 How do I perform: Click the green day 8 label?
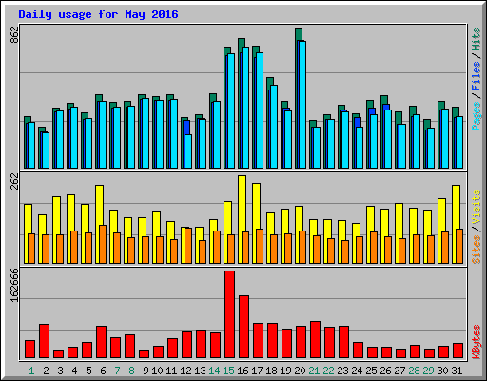pos(131,371)
